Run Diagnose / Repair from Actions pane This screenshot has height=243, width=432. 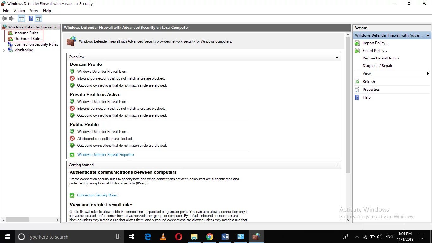click(x=377, y=66)
